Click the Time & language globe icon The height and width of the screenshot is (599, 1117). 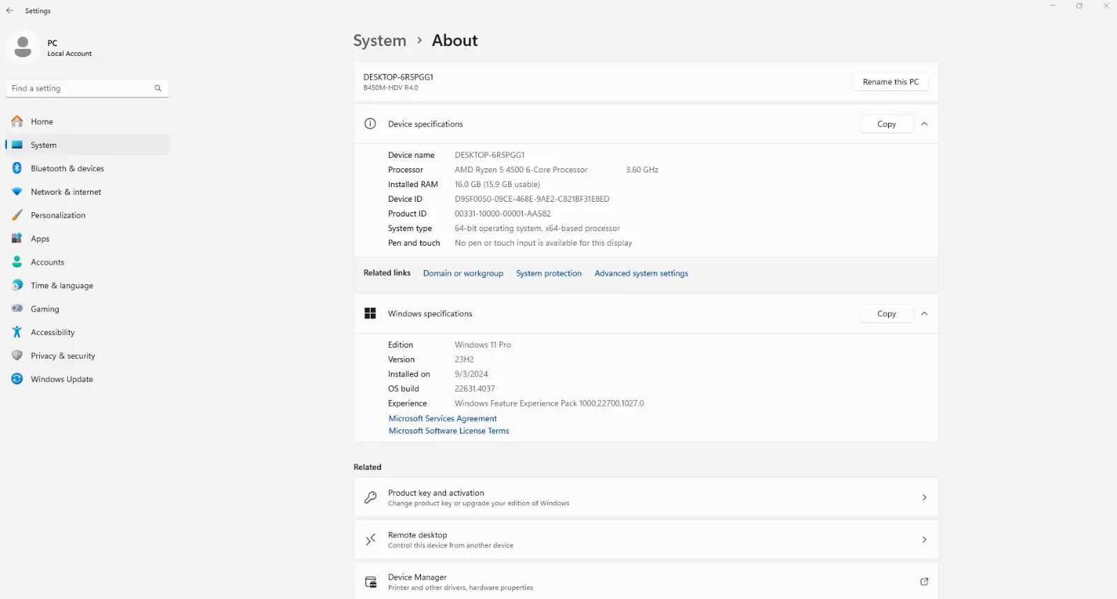[17, 286]
